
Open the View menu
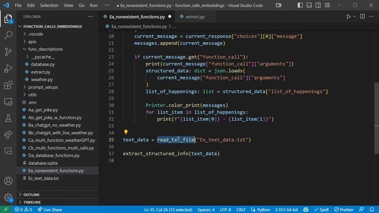69,5
